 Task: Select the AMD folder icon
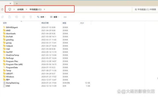tap(4, 30)
